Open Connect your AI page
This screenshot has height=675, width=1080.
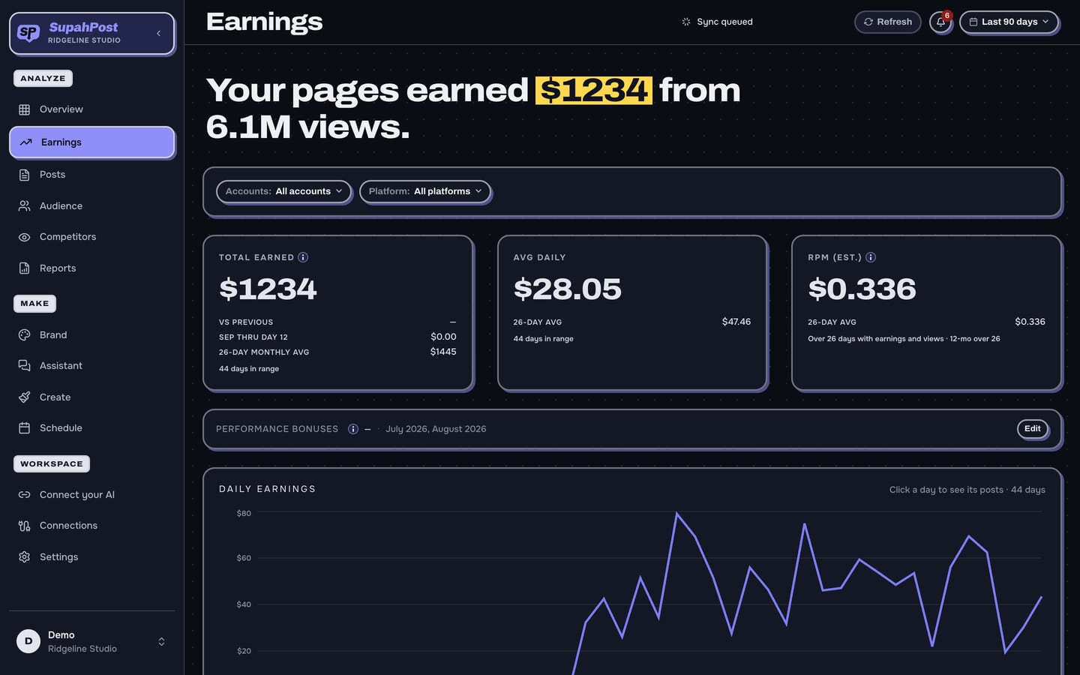click(x=92, y=495)
